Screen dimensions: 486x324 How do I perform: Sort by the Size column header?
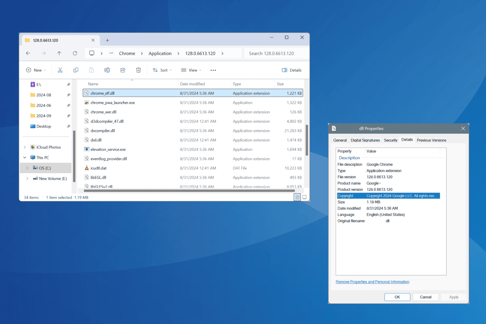pyautogui.click(x=280, y=84)
